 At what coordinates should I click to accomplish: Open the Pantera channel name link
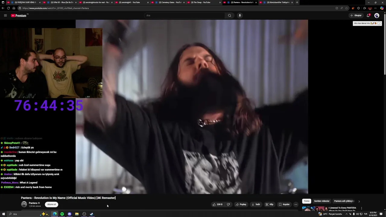pos(33,203)
